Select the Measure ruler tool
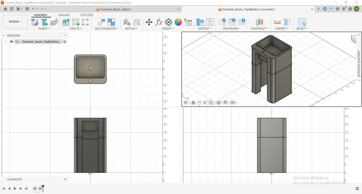Image resolution: width=362 pixels, height=194 pixels. tap(277, 22)
